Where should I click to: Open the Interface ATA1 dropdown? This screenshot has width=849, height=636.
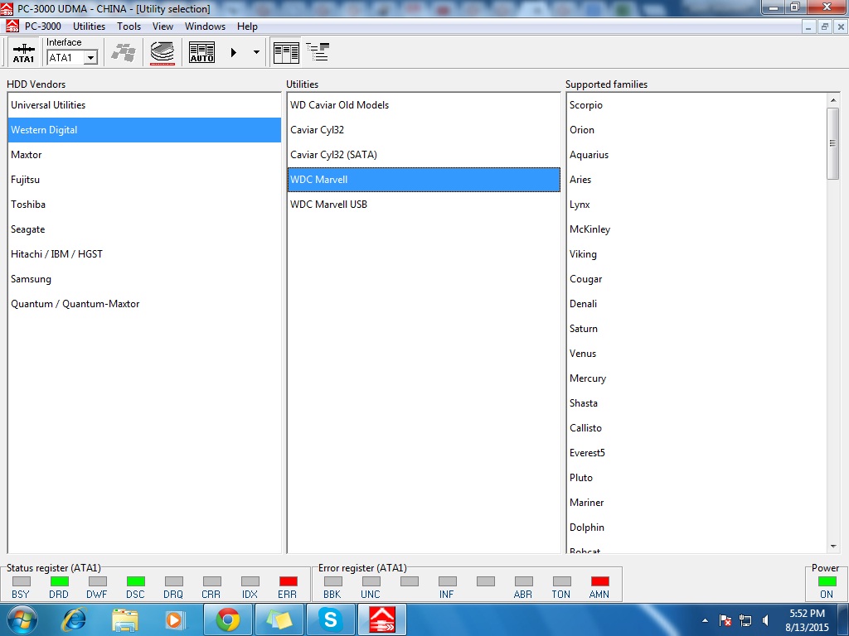[x=91, y=57]
